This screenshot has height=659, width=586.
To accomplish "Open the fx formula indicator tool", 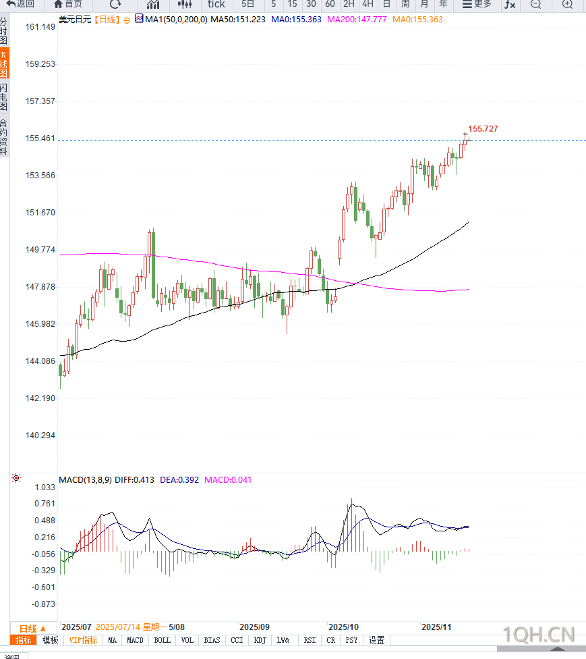I will [510, 4].
